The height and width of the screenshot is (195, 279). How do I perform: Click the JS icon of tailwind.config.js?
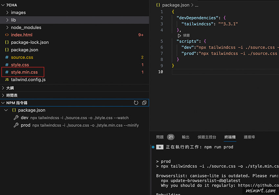pyautogui.click(x=7, y=80)
